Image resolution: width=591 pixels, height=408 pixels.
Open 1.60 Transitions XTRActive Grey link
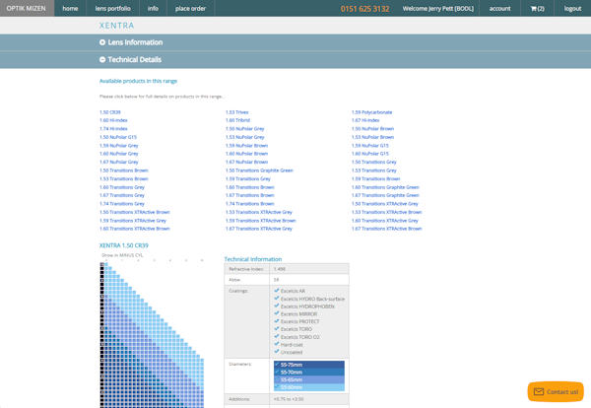(385, 221)
